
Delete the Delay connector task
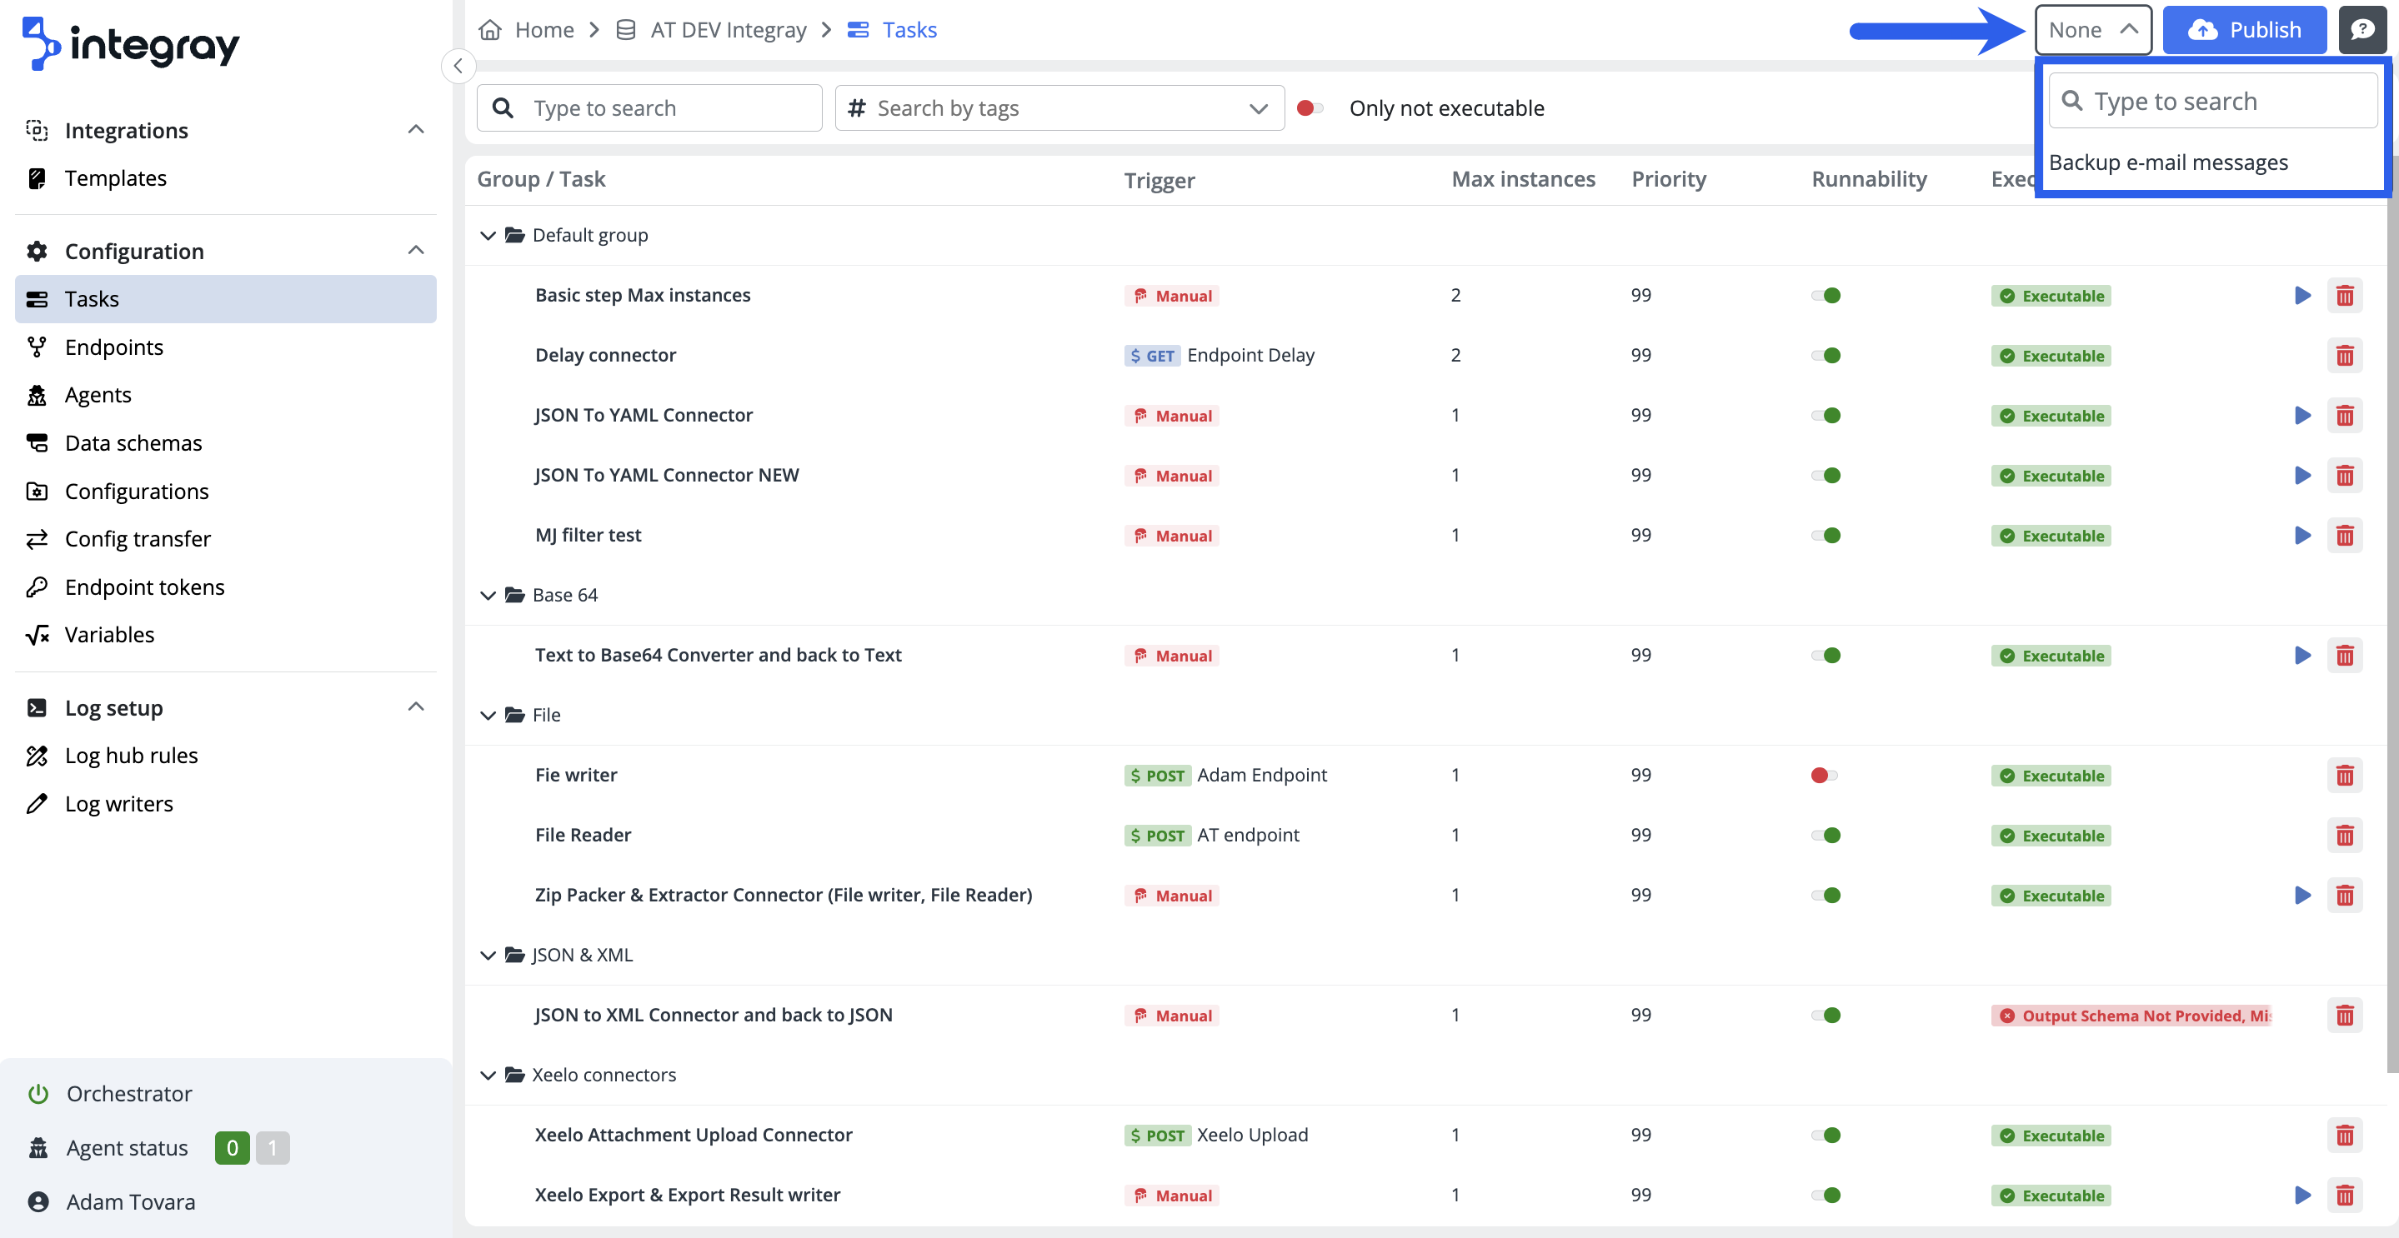coord(2346,355)
